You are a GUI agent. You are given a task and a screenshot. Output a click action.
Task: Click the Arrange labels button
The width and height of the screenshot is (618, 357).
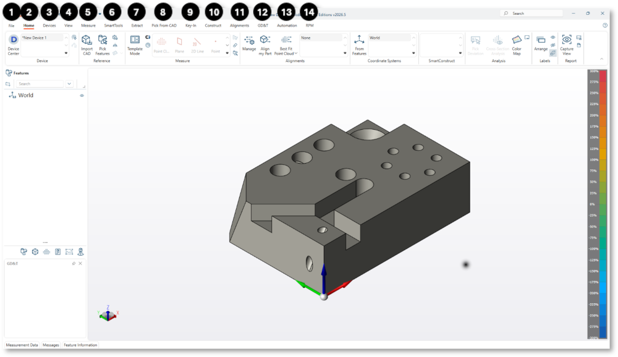click(x=541, y=43)
